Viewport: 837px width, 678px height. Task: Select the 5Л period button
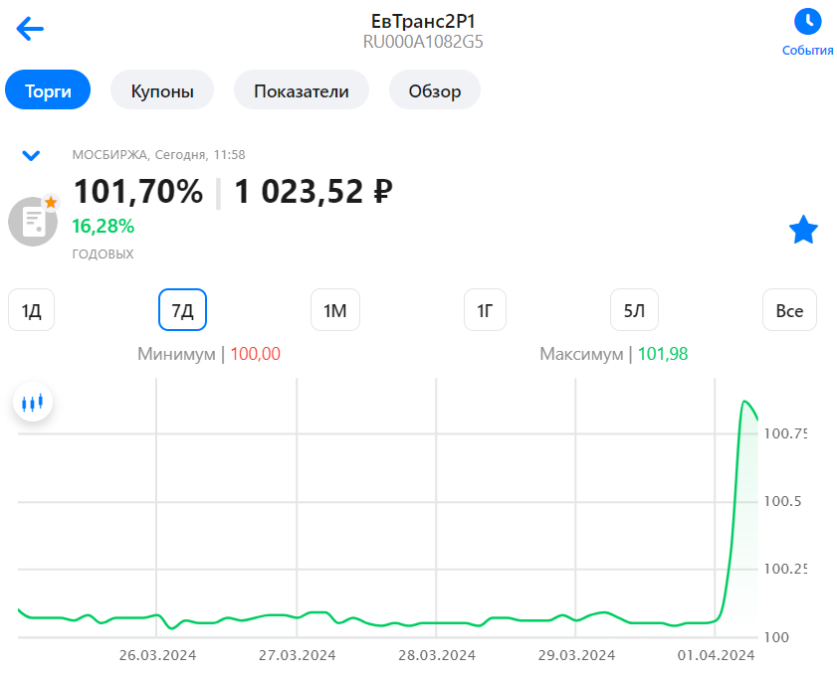pos(634,309)
